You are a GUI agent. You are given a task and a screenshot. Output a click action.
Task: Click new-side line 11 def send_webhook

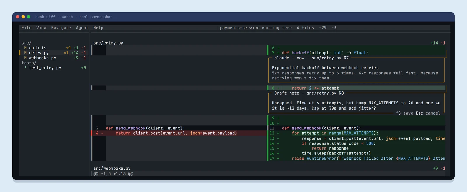(x=357, y=128)
